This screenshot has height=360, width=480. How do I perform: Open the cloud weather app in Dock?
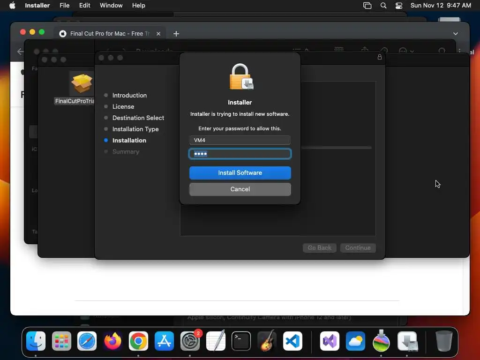[x=355, y=341]
